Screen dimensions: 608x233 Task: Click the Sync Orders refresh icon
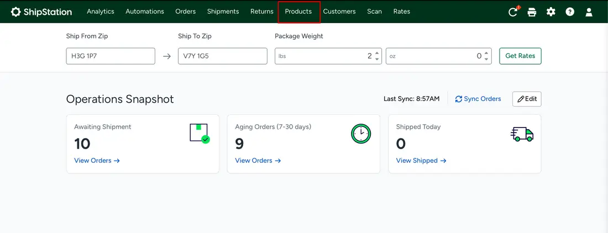coord(459,99)
